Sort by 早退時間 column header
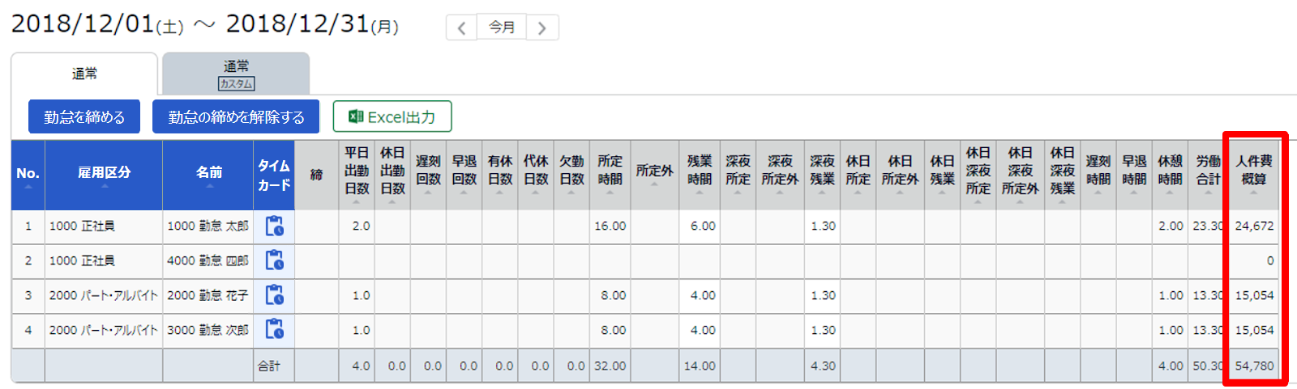 tap(1134, 175)
